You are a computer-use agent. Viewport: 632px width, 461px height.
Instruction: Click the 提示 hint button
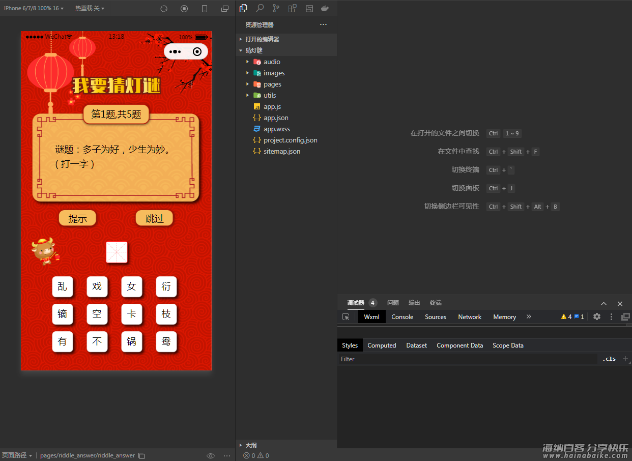pyautogui.click(x=77, y=218)
